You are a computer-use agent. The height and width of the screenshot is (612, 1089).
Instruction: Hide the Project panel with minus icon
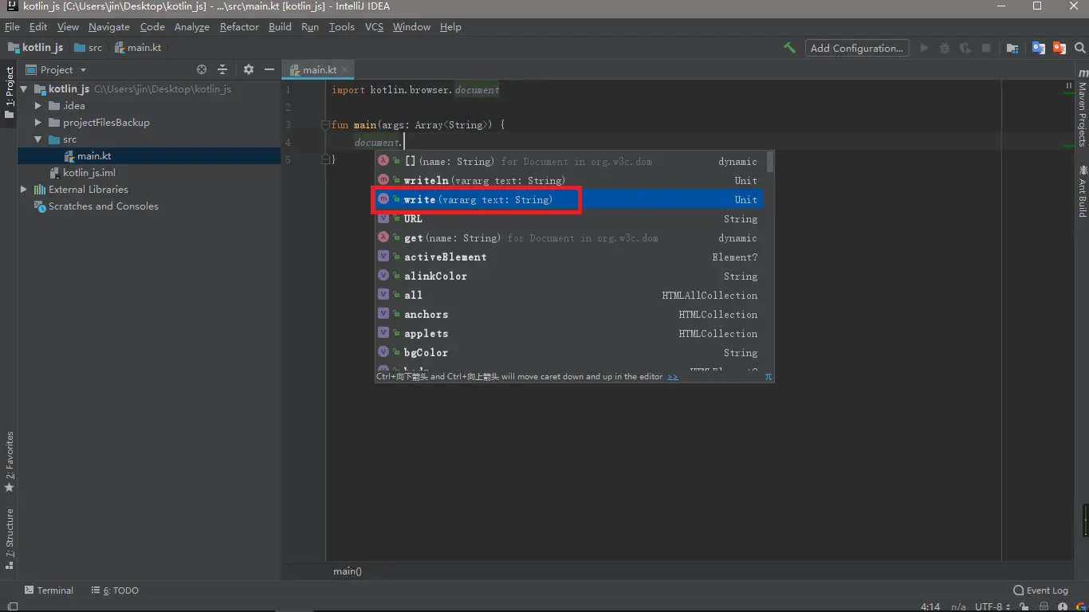[269, 69]
